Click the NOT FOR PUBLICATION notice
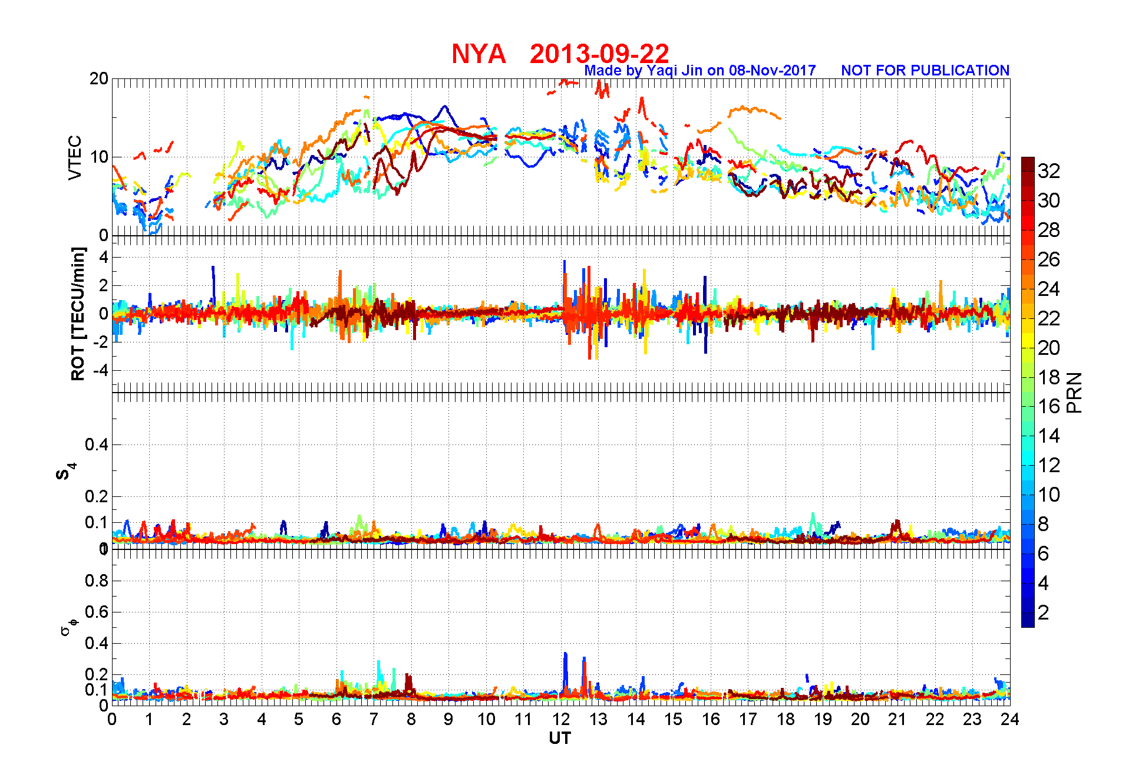This screenshot has height=784, width=1122. tap(925, 71)
